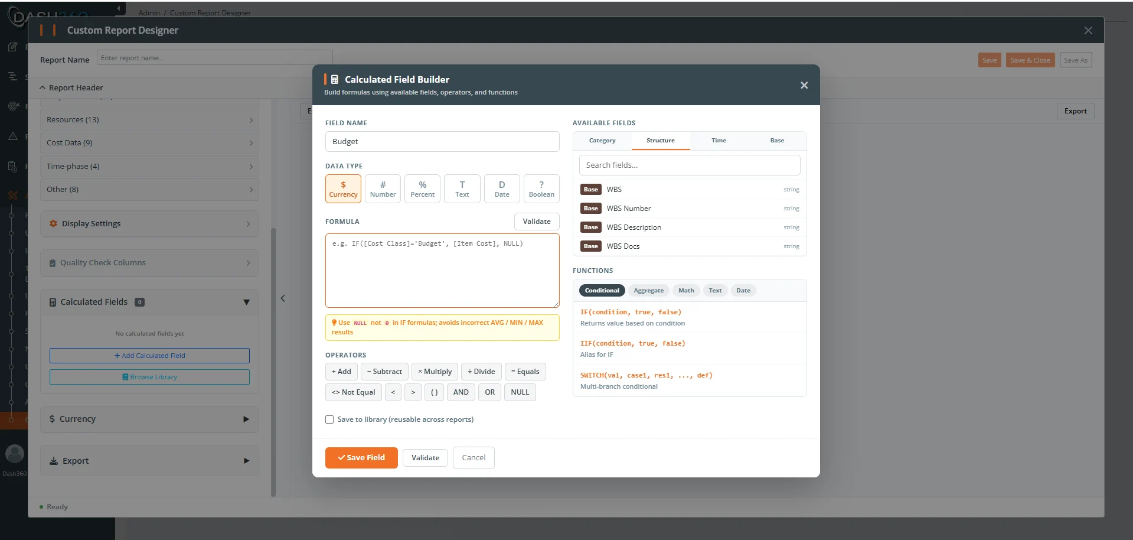Click the Save As button
The height and width of the screenshot is (540, 1133).
(1075, 60)
